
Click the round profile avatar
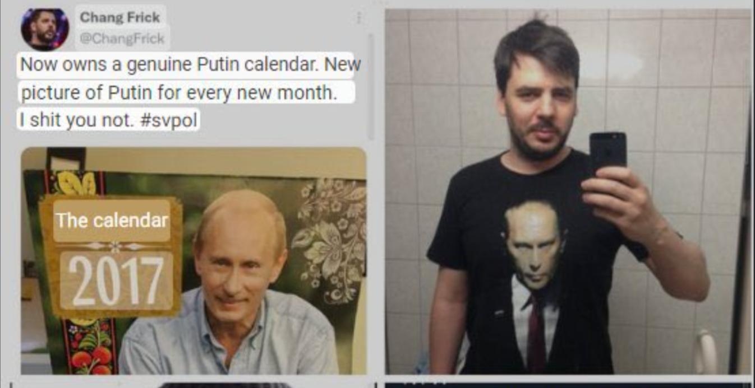pyautogui.click(x=45, y=29)
